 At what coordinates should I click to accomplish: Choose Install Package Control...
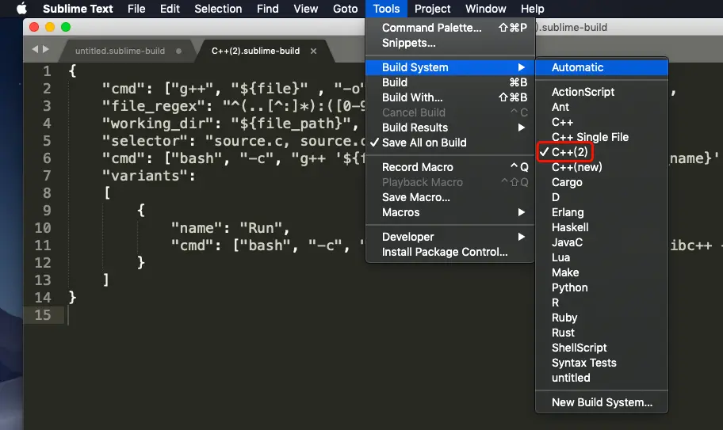(450, 252)
